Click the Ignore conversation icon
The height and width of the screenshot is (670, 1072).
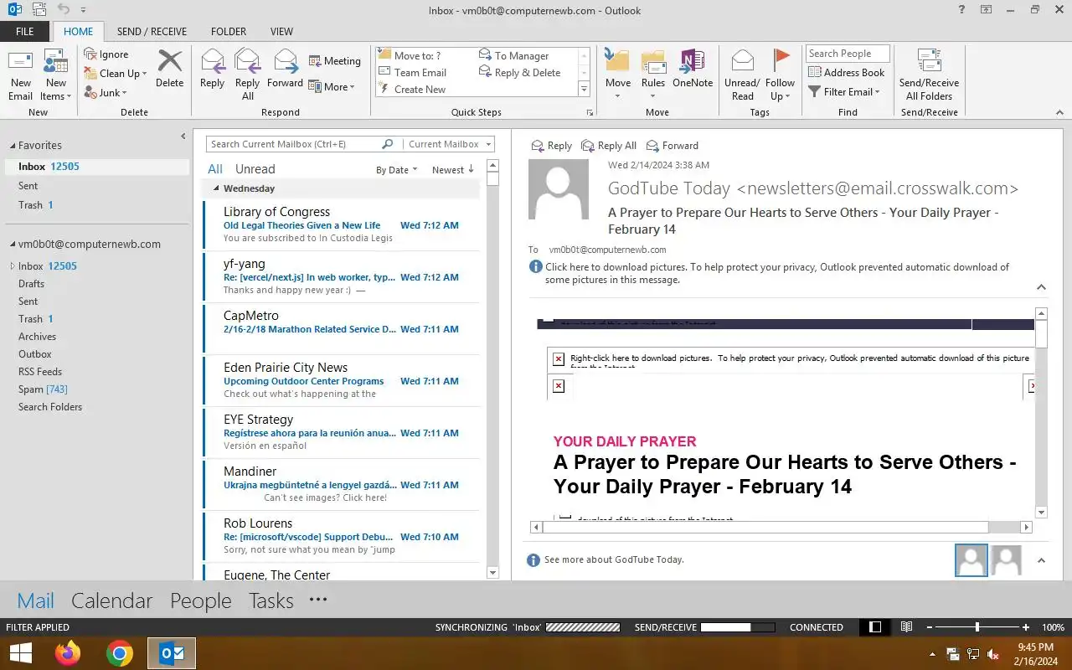click(x=90, y=54)
